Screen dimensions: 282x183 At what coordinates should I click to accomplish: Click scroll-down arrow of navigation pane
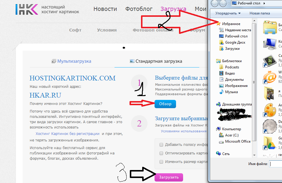click(254, 155)
